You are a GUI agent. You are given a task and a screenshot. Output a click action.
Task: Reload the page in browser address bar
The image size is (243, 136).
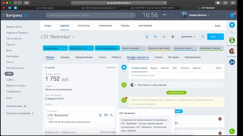coord(165,3)
